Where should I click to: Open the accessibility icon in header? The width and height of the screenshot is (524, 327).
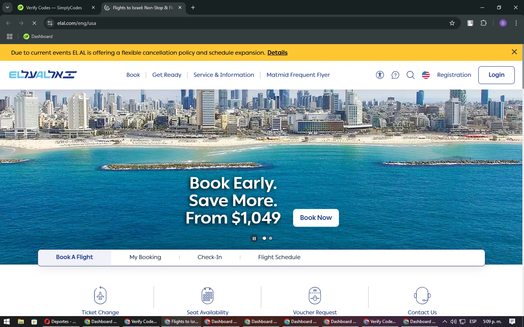(380, 75)
